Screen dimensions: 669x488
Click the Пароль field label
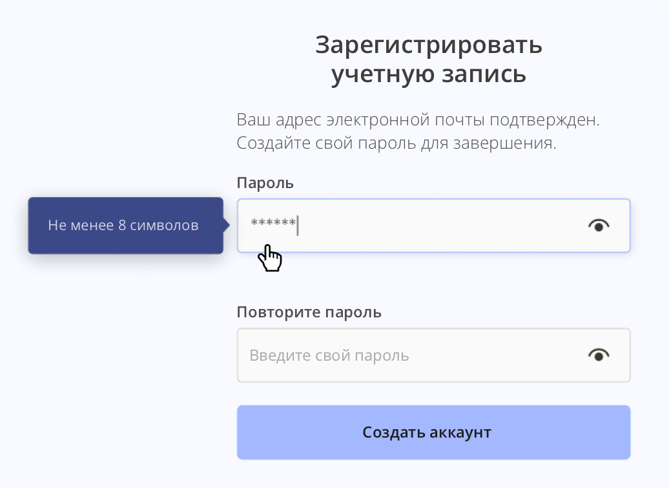265,183
